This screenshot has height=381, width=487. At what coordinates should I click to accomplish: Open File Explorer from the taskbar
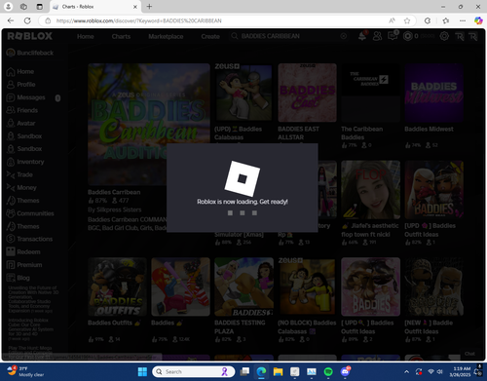[278, 371]
